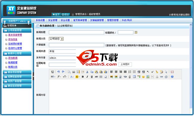Expand the 服务项目管理 sidebar section

pyautogui.click(x=17, y=72)
